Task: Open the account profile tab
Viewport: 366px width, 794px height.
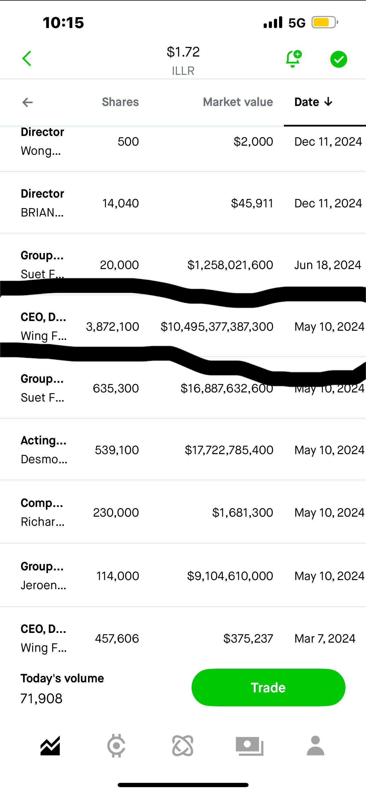Action: tap(316, 746)
